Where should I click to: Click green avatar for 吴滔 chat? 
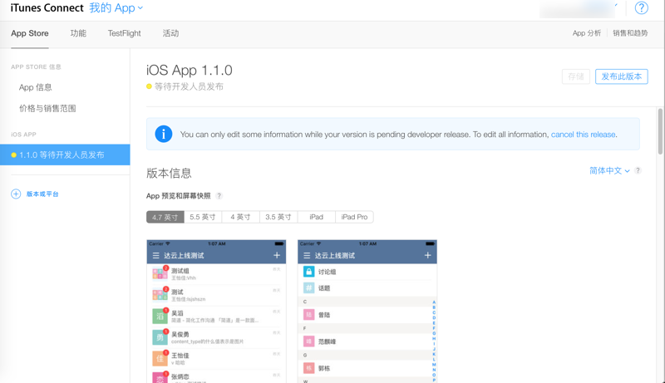pyautogui.click(x=160, y=316)
